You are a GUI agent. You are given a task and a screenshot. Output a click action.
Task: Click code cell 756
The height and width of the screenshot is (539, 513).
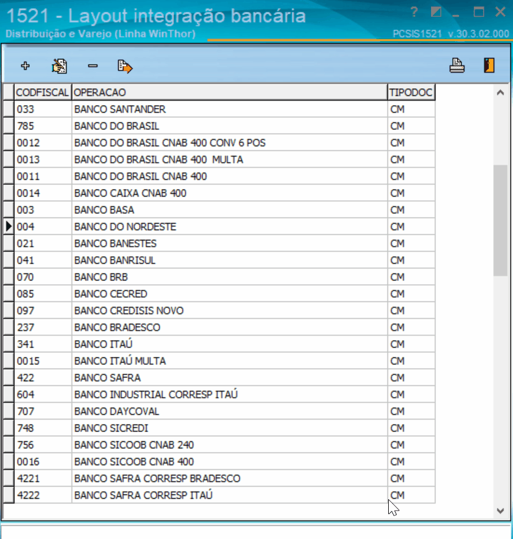[x=43, y=445]
